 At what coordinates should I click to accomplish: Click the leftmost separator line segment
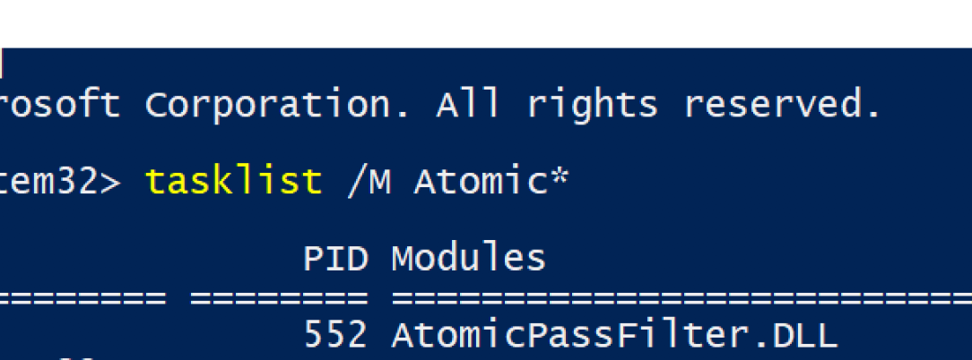click(x=82, y=296)
